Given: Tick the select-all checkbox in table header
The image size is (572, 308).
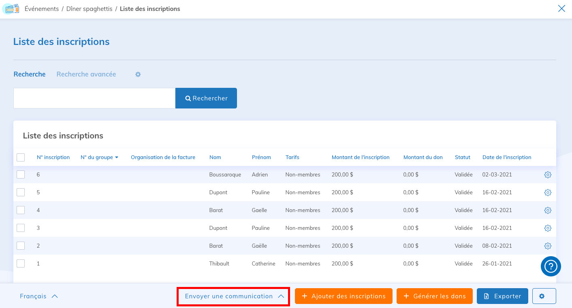Looking at the screenshot, I should (21, 157).
